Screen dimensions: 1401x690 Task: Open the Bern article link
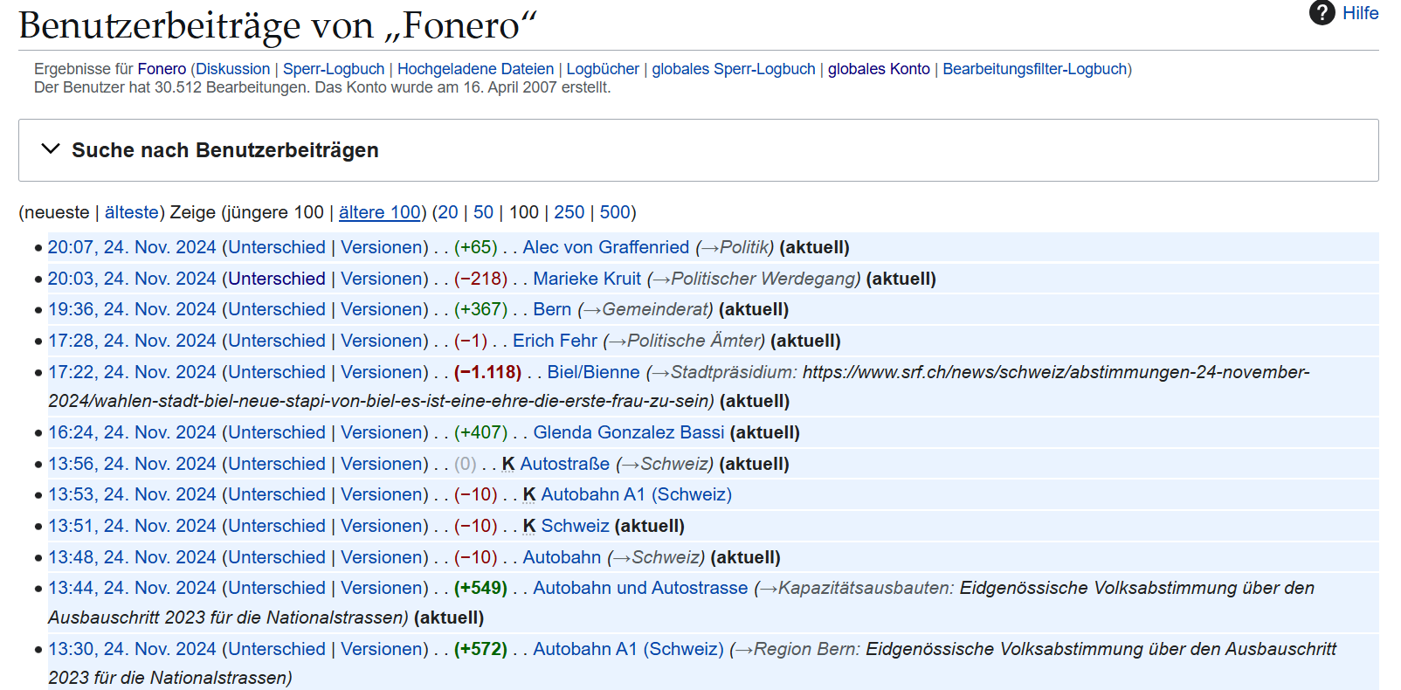point(552,309)
